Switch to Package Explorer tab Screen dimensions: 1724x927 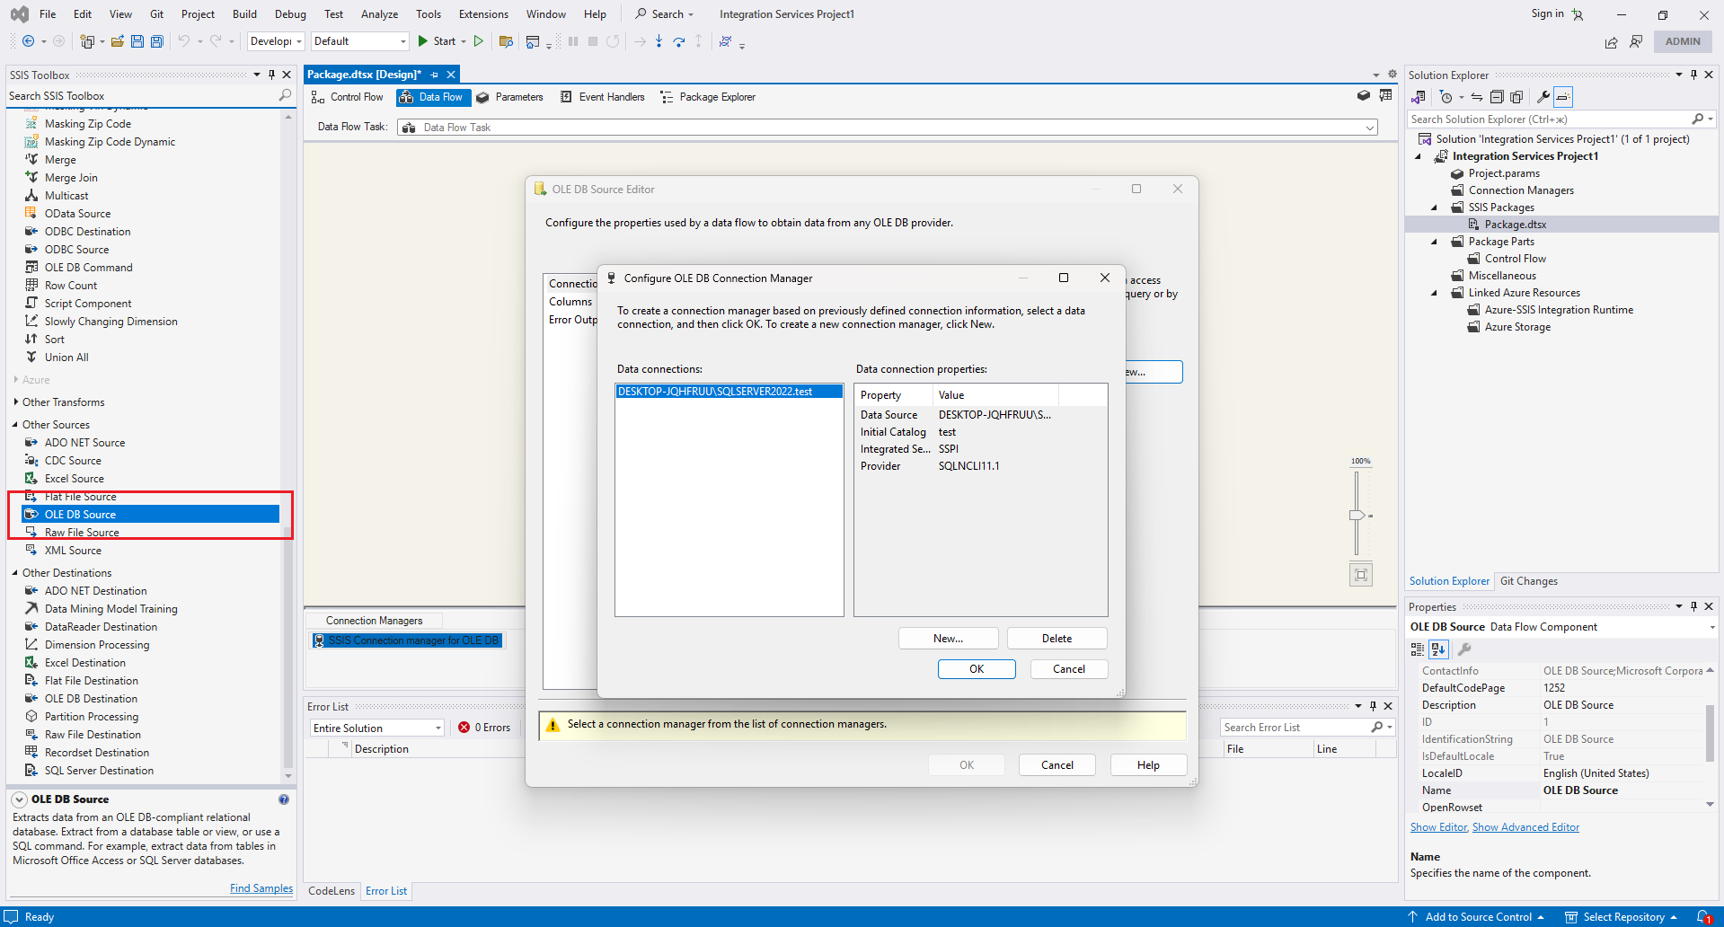pyautogui.click(x=708, y=97)
